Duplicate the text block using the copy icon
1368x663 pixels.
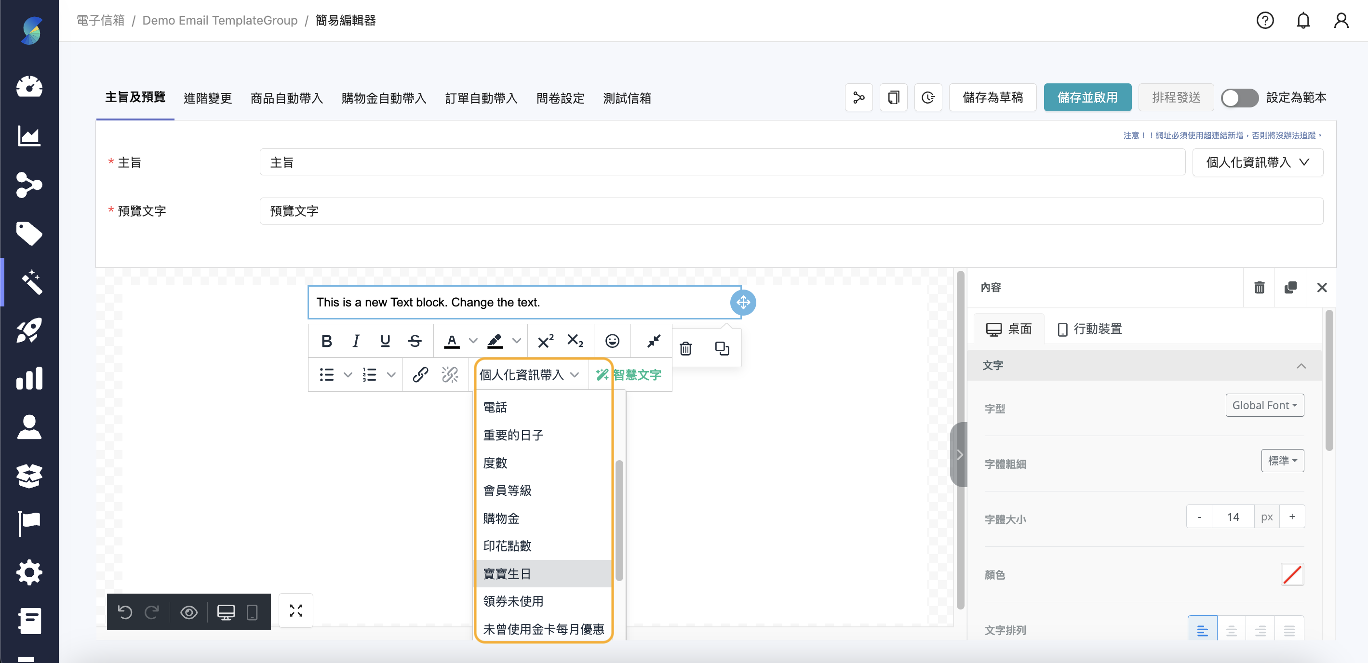[722, 348]
